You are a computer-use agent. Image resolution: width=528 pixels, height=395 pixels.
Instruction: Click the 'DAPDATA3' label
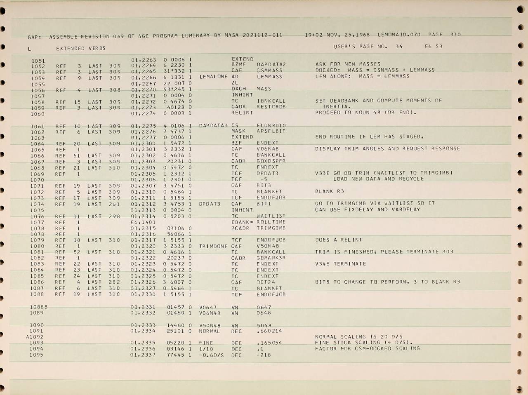pos(213,126)
